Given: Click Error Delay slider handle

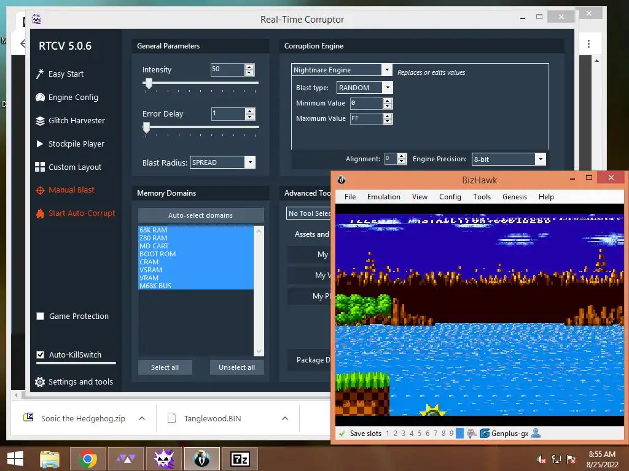Looking at the screenshot, I should [x=146, y=128].
